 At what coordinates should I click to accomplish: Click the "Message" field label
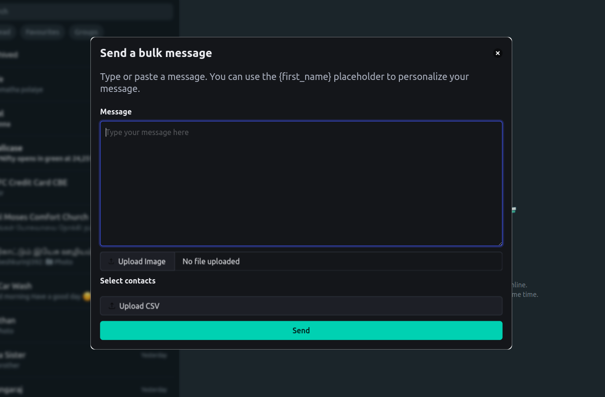pos(116,112)
